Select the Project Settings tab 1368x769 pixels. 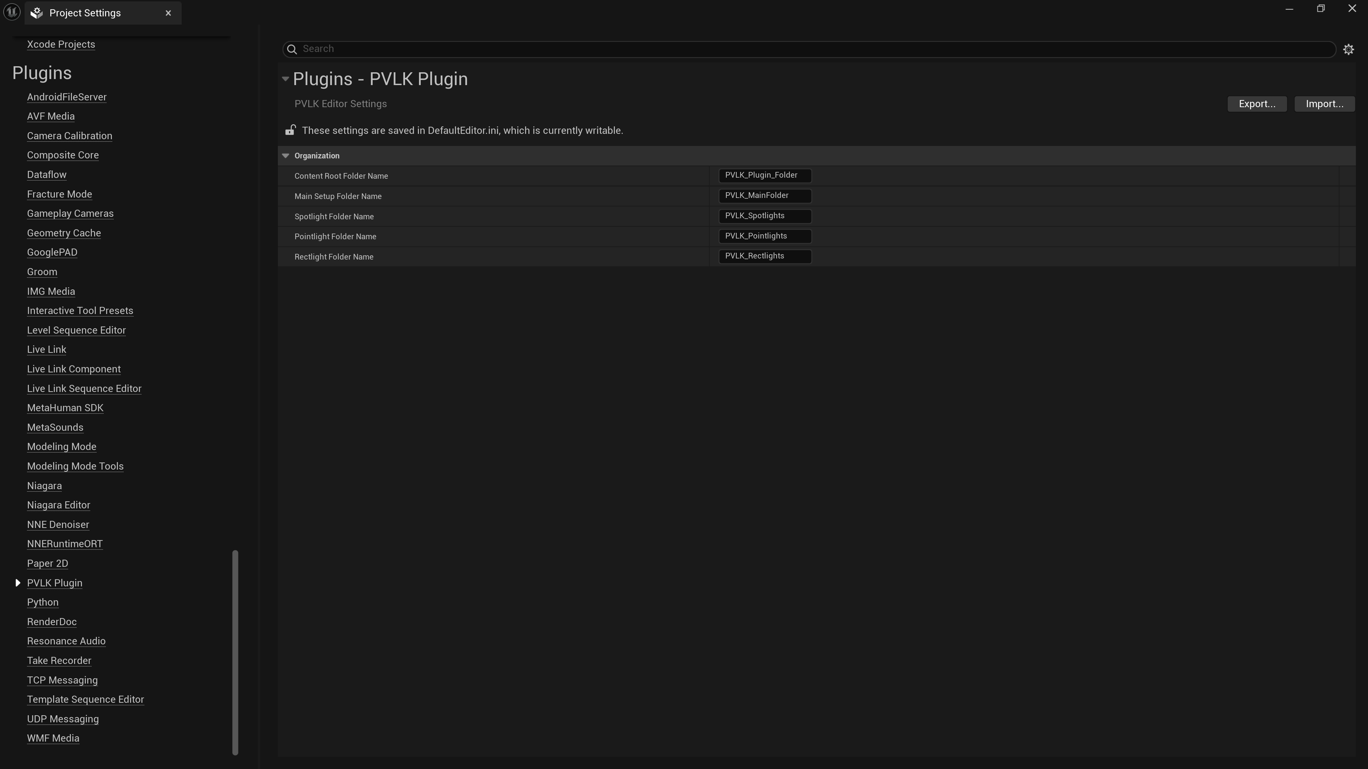[103, 13]
